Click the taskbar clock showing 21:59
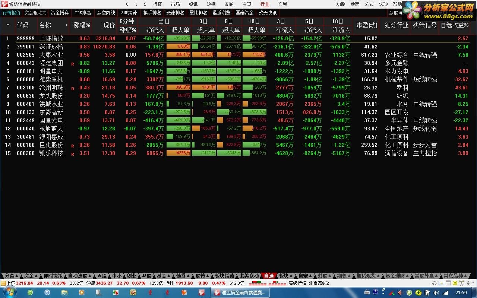477x298 pixels. [461, 292]
